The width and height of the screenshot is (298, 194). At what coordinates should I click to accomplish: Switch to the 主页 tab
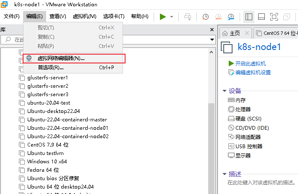(x=235, y=33)
